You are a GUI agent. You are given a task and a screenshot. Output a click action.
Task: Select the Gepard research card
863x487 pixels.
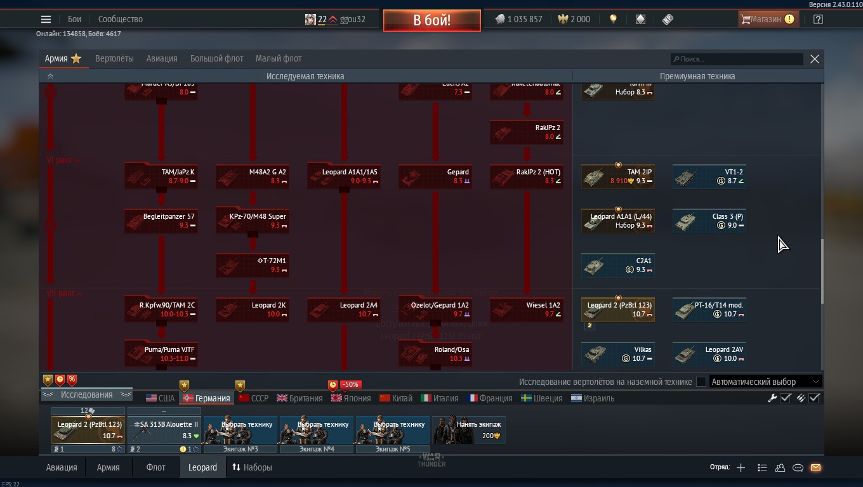[435, 176]
